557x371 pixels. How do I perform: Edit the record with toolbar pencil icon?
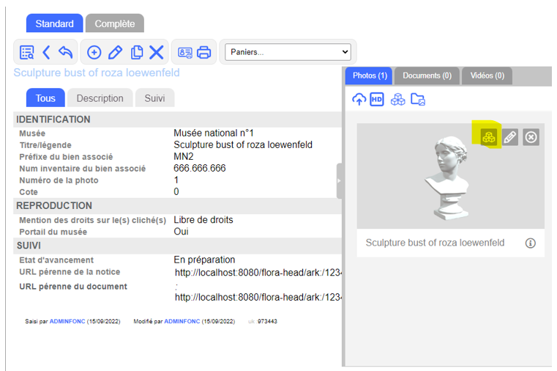point(115,52)
